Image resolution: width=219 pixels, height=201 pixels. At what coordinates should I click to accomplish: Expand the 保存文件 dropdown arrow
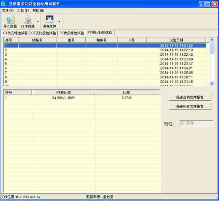(59, 21)
